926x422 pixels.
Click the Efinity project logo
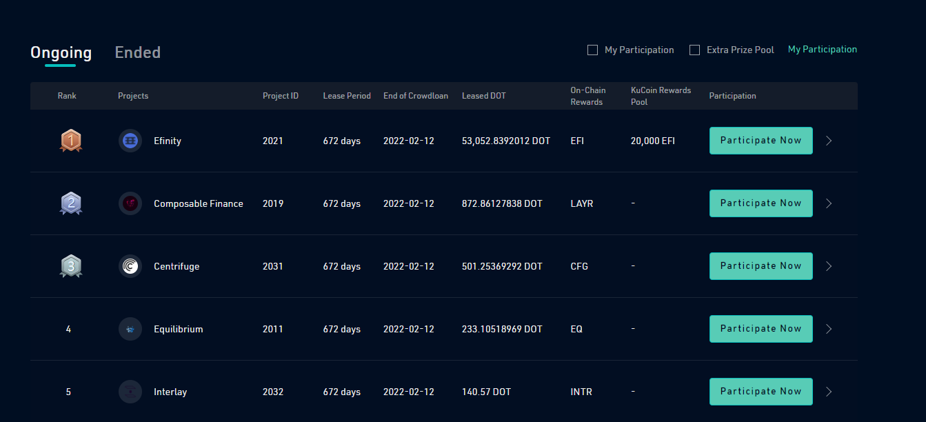pyautogui.click(x=130, y=141)
